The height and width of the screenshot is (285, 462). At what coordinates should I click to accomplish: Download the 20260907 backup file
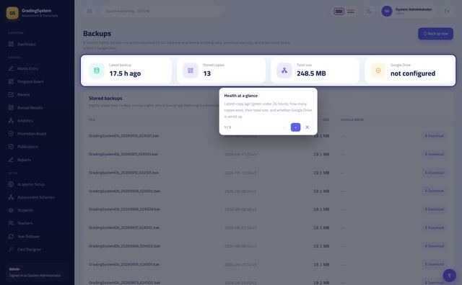tap(435, 227)
